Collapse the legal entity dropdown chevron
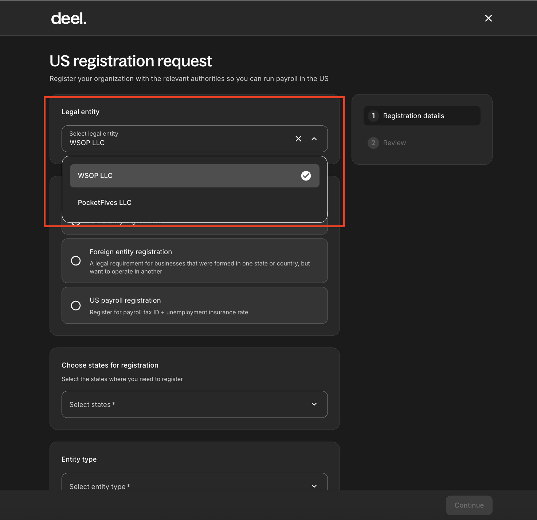This screenshot has width=537, height=520. [x=314, y=139]
